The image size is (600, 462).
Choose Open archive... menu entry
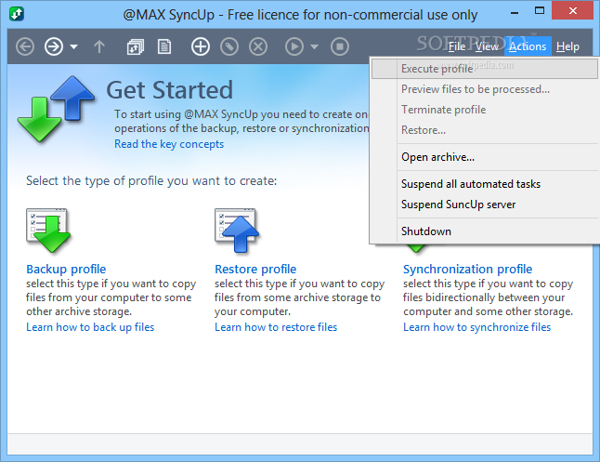point(485,157)
